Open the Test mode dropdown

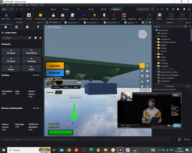coord(7,9)
